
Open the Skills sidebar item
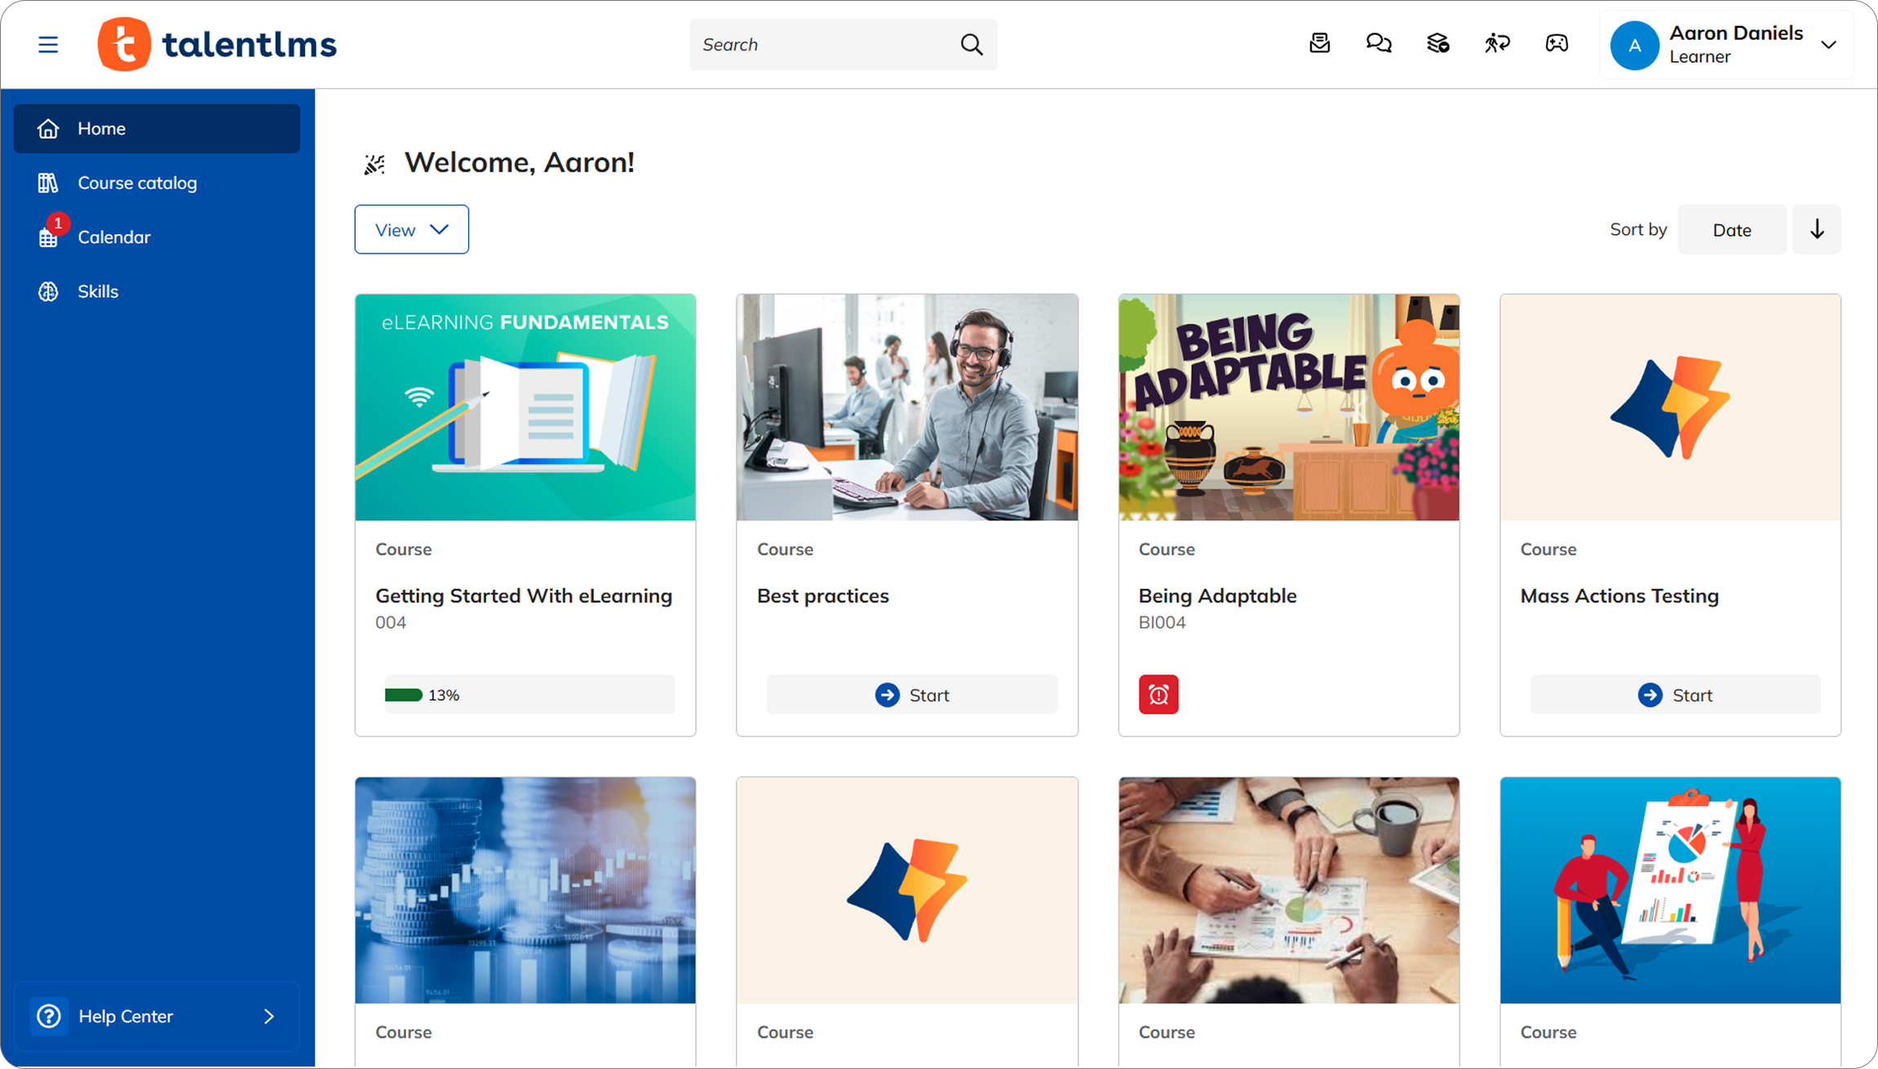98,291
